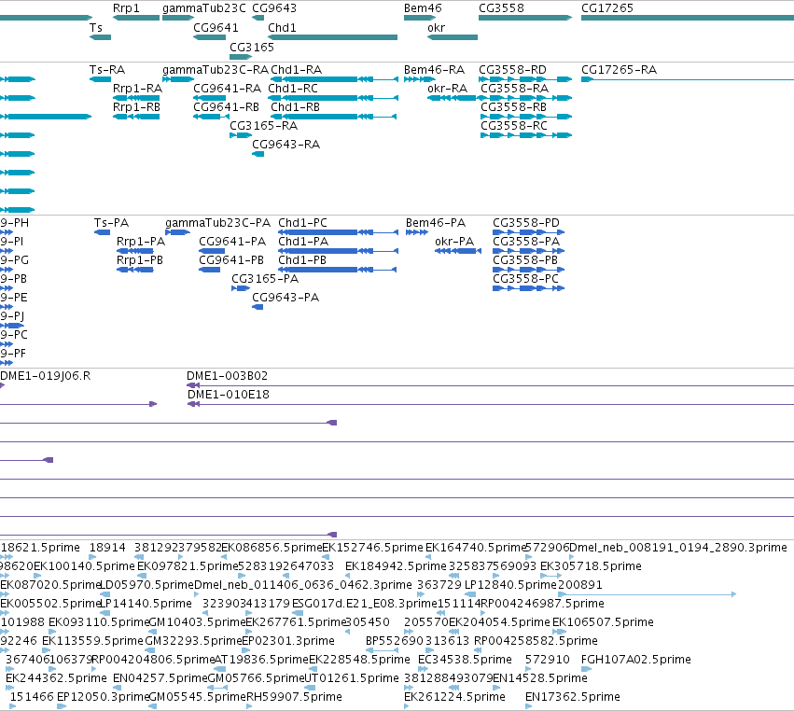Click the CG3558-PC protein label
The height and width of the screenshot is (711, 794).
(525, 280)
